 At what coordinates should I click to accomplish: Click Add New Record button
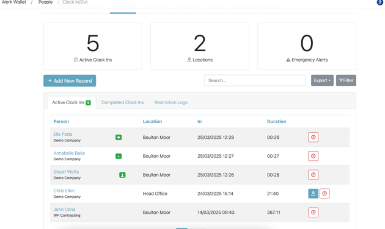[x=70, y=81]
